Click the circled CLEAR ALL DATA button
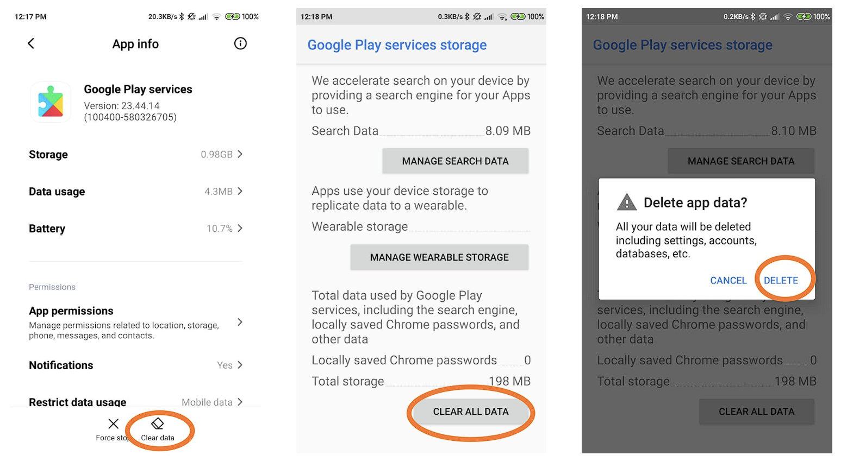The height and width of the screenshot is (468, 847). tap(471, 412)
